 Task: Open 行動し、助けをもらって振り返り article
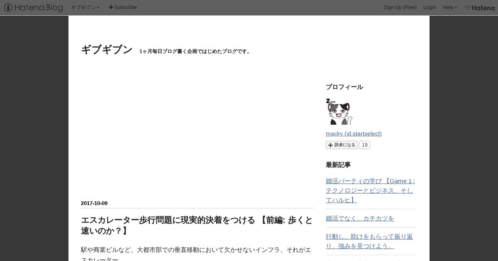tap(369, 241)
